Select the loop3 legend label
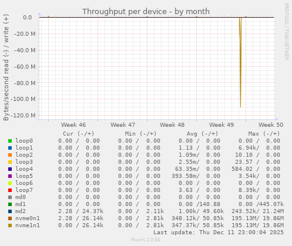Viewport: 292px width, 246px height. pos(24,162)
